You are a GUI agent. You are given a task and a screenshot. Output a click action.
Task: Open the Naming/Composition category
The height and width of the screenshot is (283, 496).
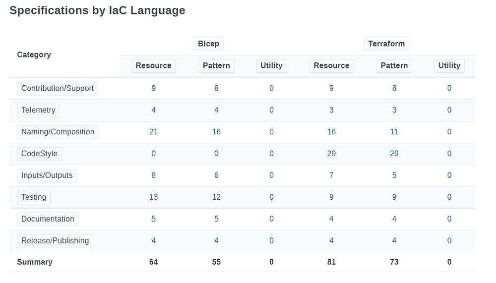58,132
